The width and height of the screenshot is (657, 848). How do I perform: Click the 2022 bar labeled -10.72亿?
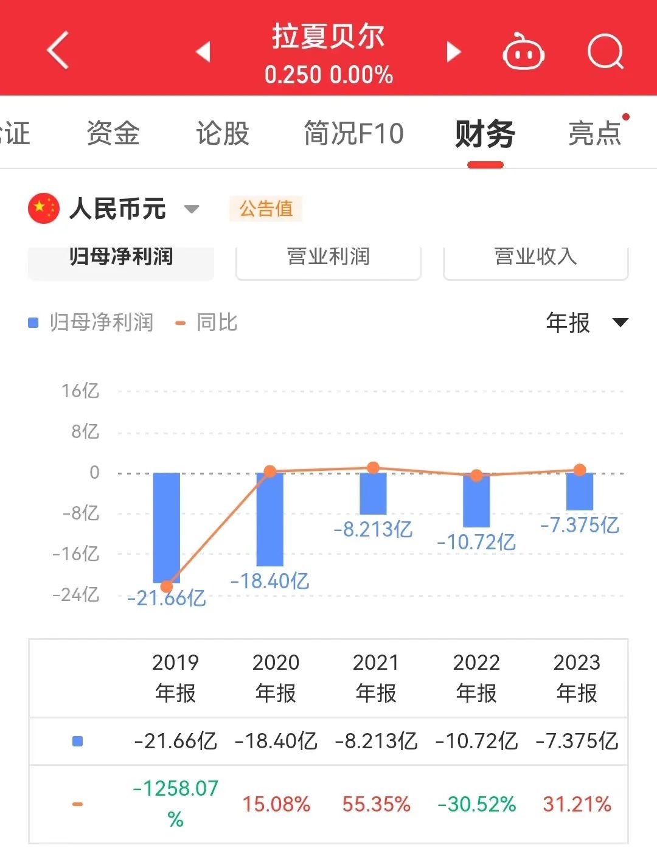[x=476, y=500]
